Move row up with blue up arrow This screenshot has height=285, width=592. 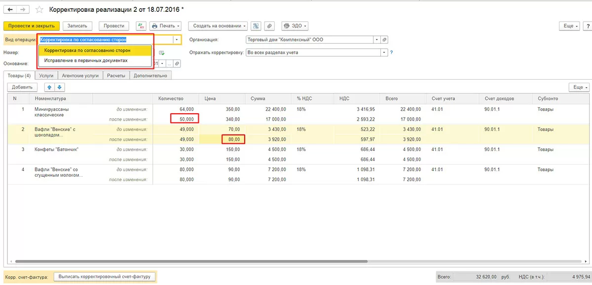point(49,87)
